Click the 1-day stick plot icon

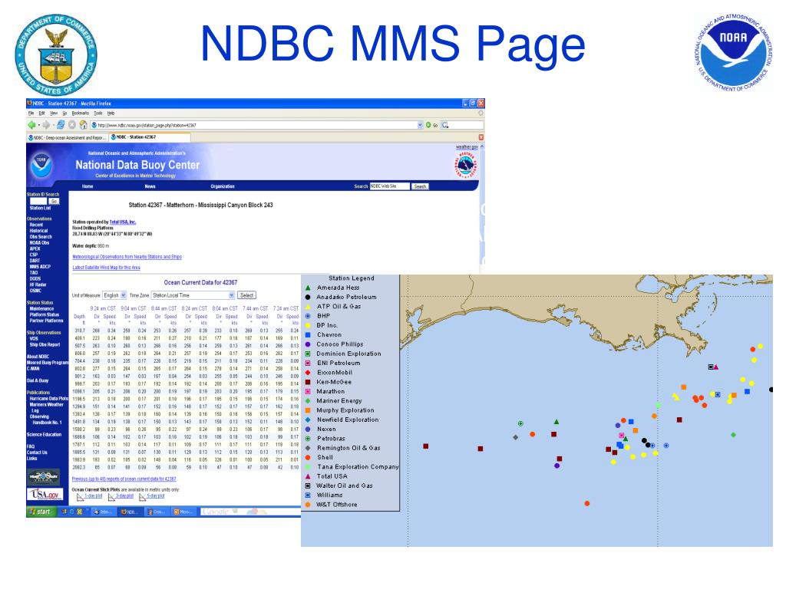click(80, 496)
